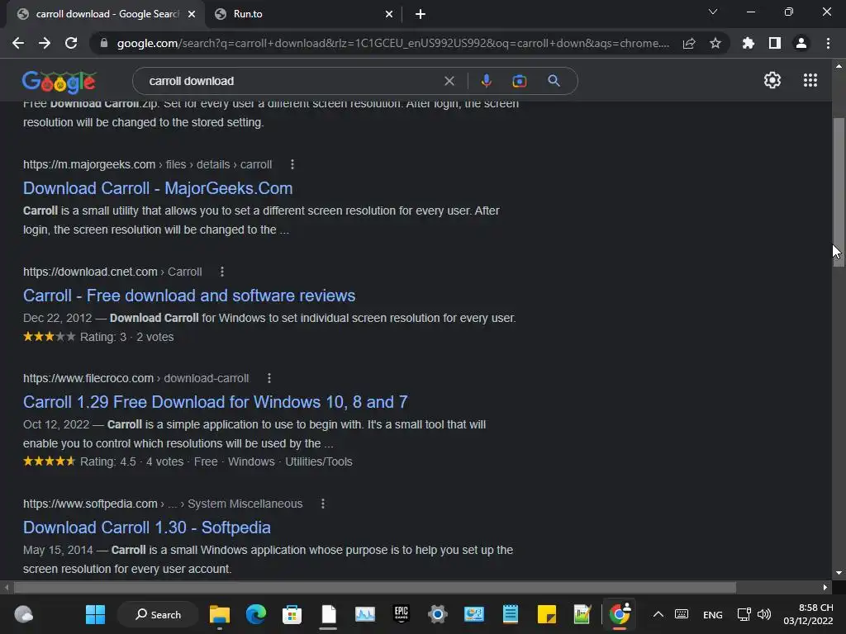This screenshot has width=846, height=634.
Task: Open the Chrome extensions menu
Action: point(749,43)
